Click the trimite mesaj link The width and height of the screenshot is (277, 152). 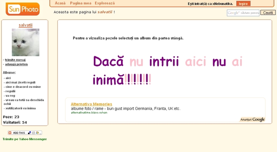pos(15,60)
